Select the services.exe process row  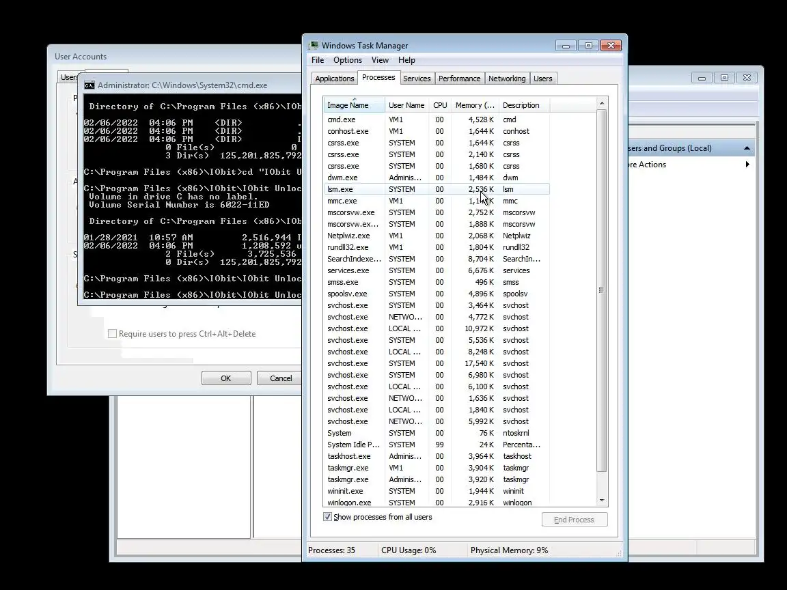click(437, 270)
